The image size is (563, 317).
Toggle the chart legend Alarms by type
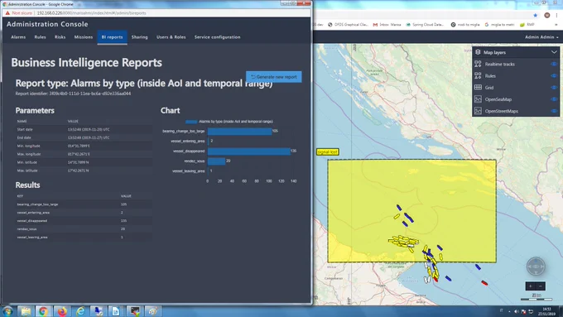tap(229, 122)
